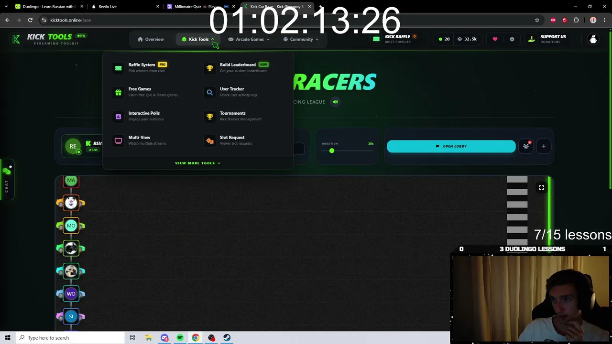Image resolution: width=612 pixels, height=344 pixels.
Task: Click the Open Lobby button
Action: [x=451, y=146]
